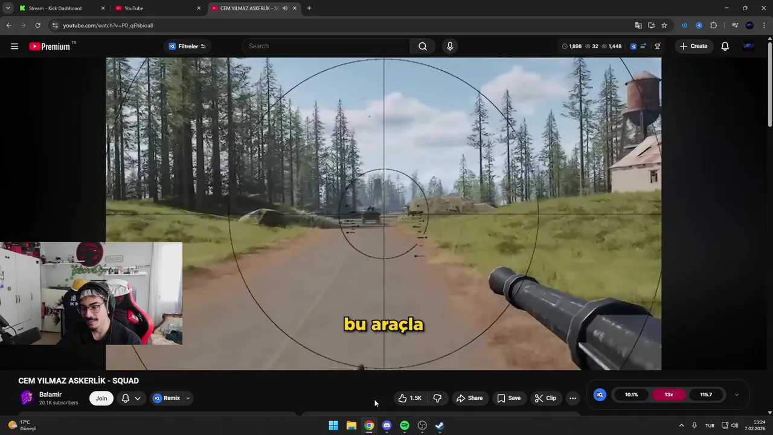Viewport: 773px width, 435px height.
Task: Open Spotify from the taskbar
Action: point(405,425)
